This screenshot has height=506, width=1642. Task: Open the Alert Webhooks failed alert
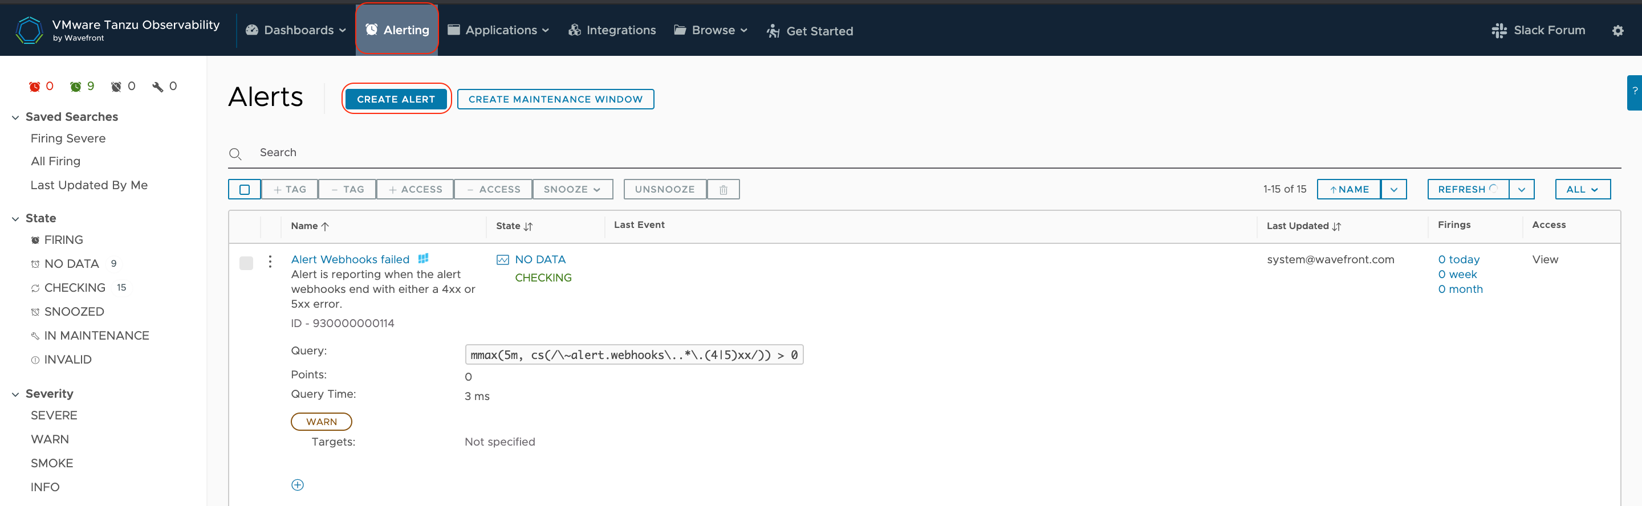point(350,259)
